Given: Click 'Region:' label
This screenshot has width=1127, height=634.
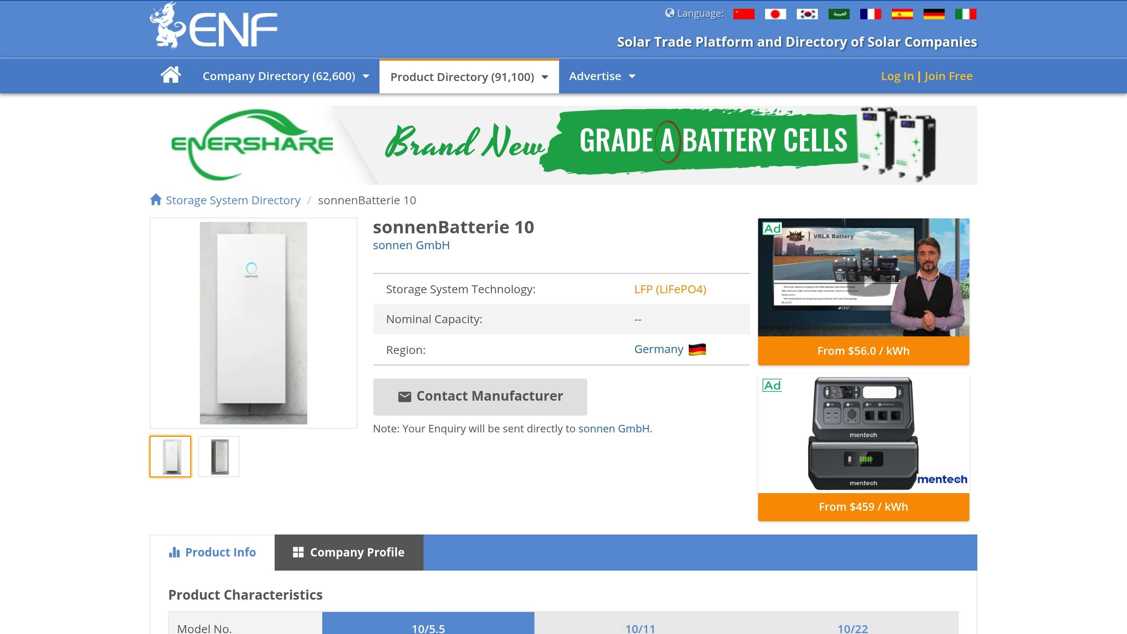Looking at the screenshot, I should tap(405, 350).
